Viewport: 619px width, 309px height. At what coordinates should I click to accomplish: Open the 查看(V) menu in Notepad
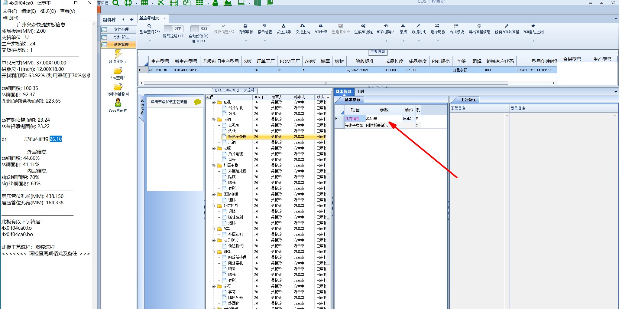[x=68, y=11]
